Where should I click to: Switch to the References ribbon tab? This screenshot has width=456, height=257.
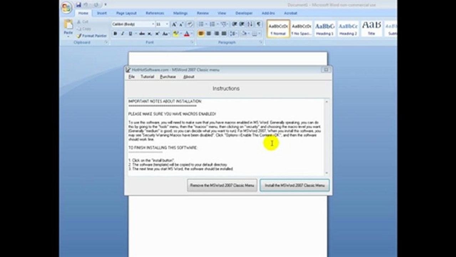coord(155,13)
